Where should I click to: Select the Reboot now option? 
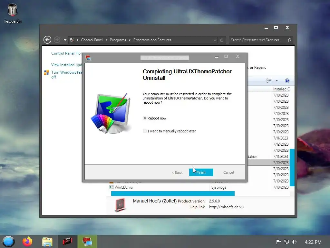tap(155, 118)
